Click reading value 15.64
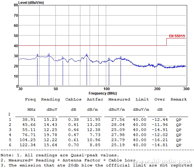 tap(50, 145)
